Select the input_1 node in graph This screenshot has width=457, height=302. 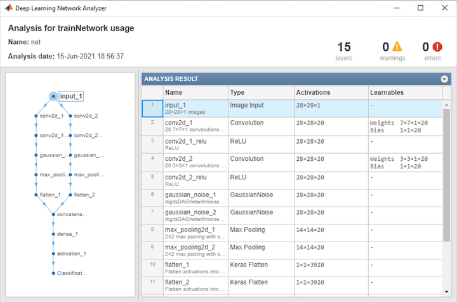point(70,97)
